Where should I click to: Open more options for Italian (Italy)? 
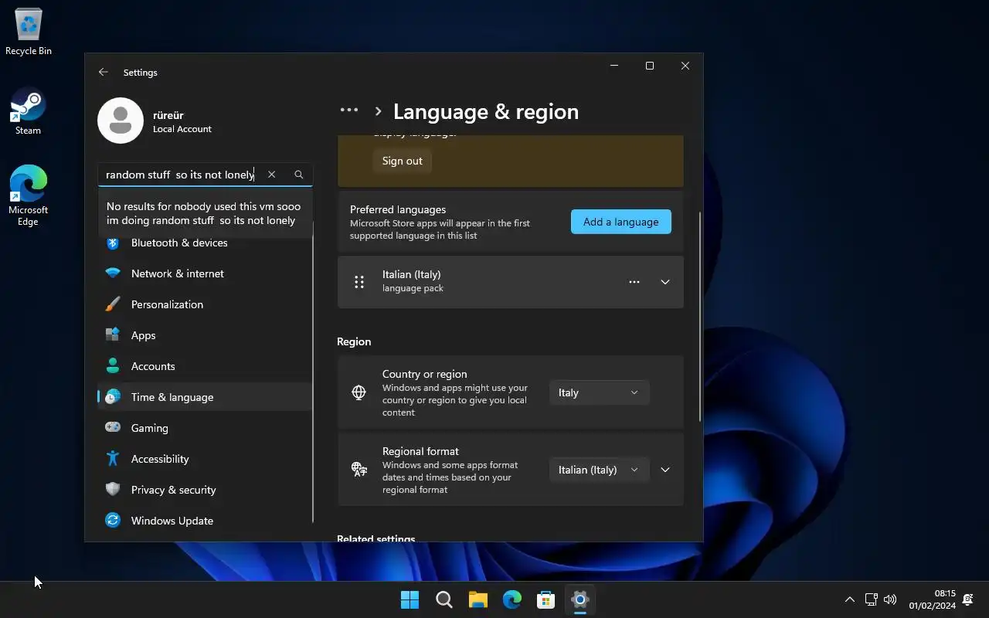click(634, 282)
